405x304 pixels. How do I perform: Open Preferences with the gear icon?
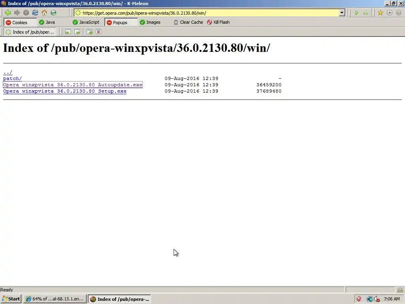pos(399,13)
